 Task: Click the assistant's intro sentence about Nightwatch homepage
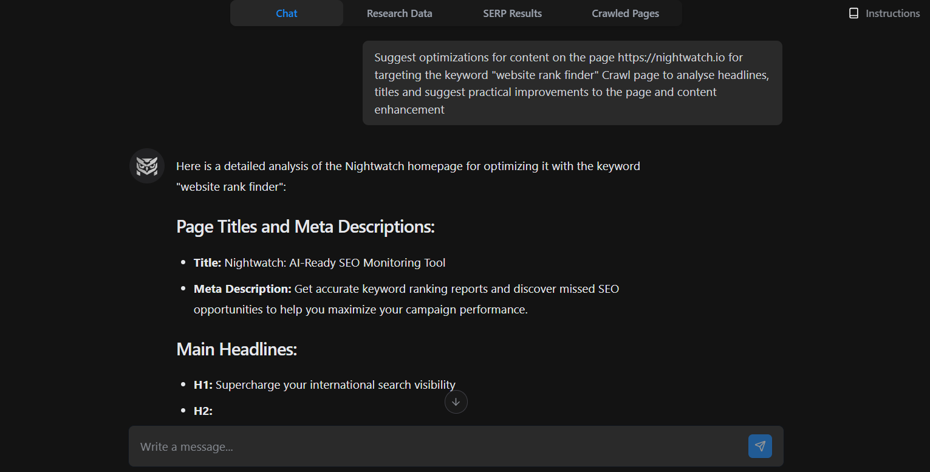click(x=408, y=166)
